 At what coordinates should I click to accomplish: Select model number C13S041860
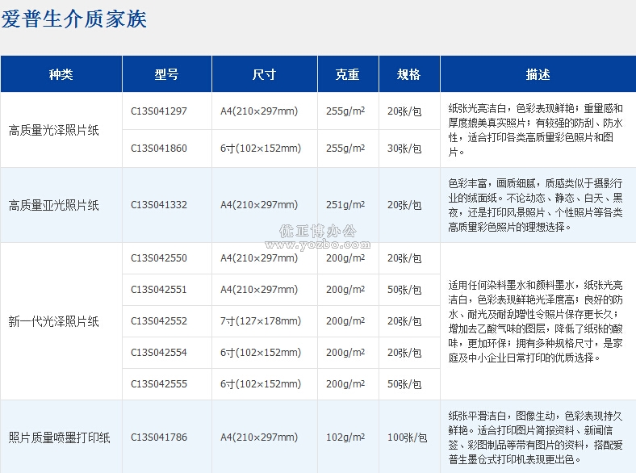point(159,149)
